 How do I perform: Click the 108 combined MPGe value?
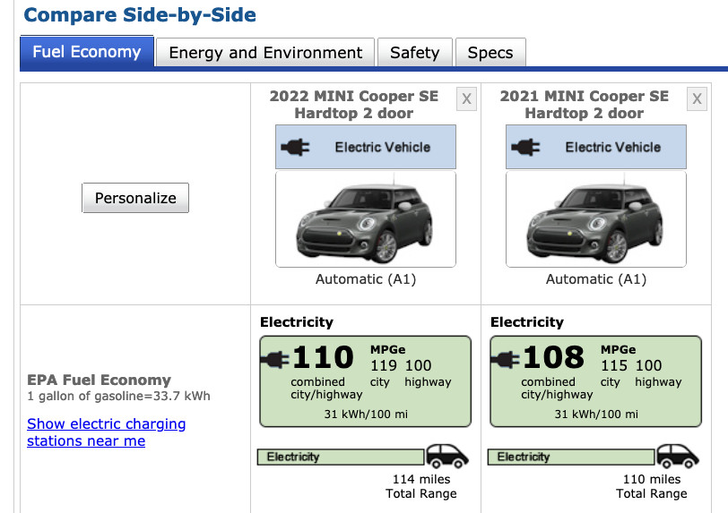[x=553, y=357]
